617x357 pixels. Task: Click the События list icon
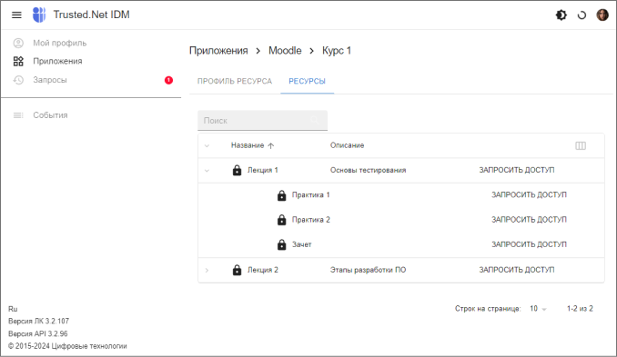tap(18, 115)
